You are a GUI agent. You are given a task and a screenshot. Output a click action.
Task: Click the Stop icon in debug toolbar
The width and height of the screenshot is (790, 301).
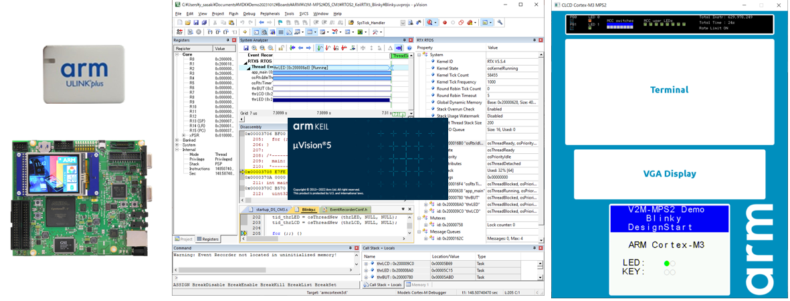click(x=199, y=31)
